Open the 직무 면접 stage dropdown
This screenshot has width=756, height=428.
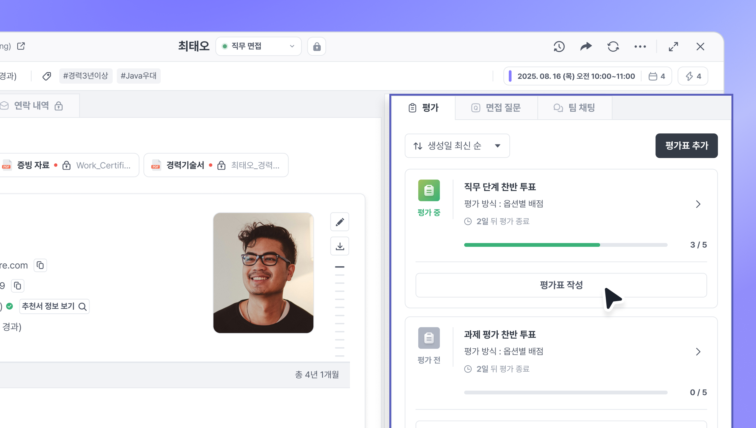(x=258, y=46)
